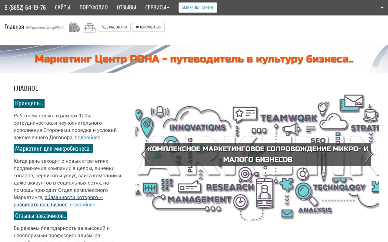This screenshot has height=242, width=388.
Task: Click the cake icon next to the gift icon
Action: (x=90, y=27)
